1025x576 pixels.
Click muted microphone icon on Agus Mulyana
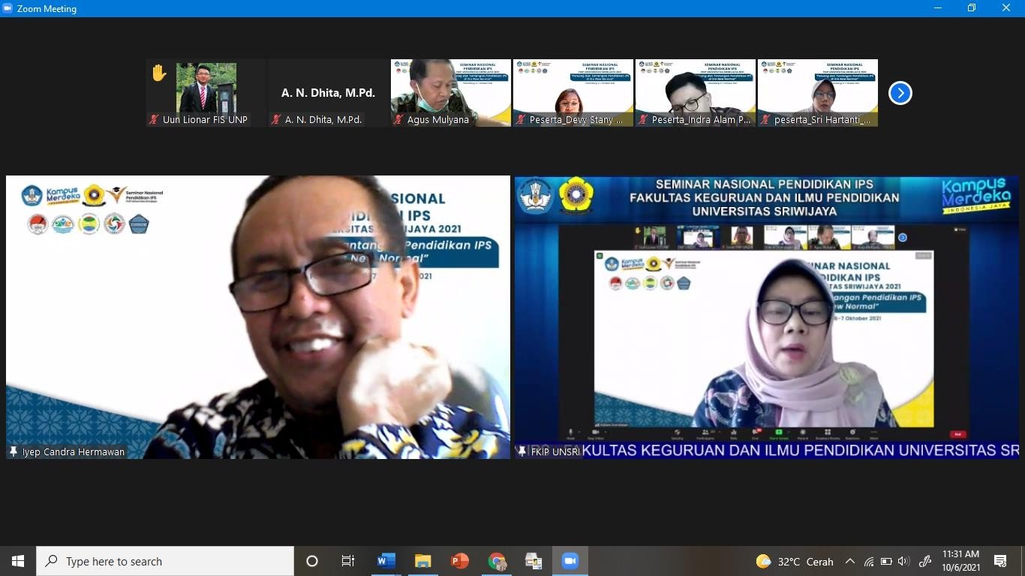[x=398, y=119]
